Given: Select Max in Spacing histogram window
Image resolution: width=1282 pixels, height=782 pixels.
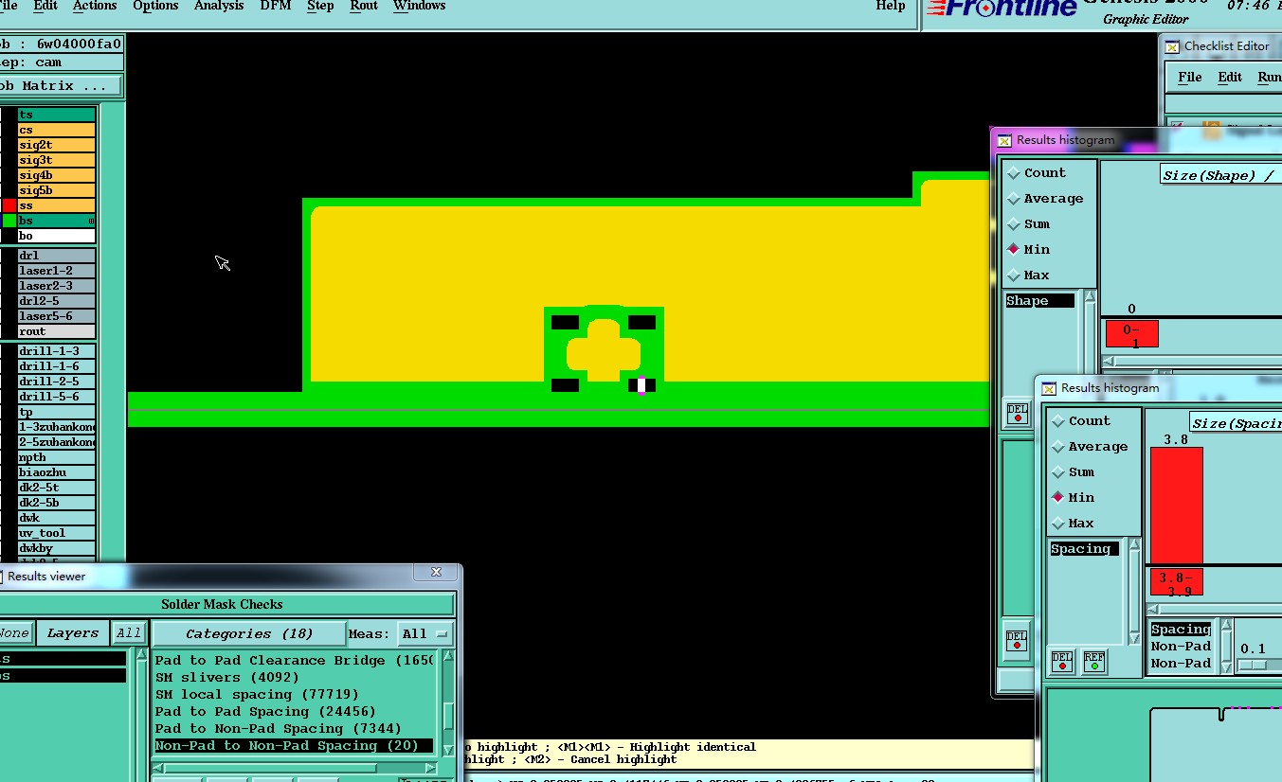Looking at the screenshot, I should pyautogui.click(x=1073, y=524).
